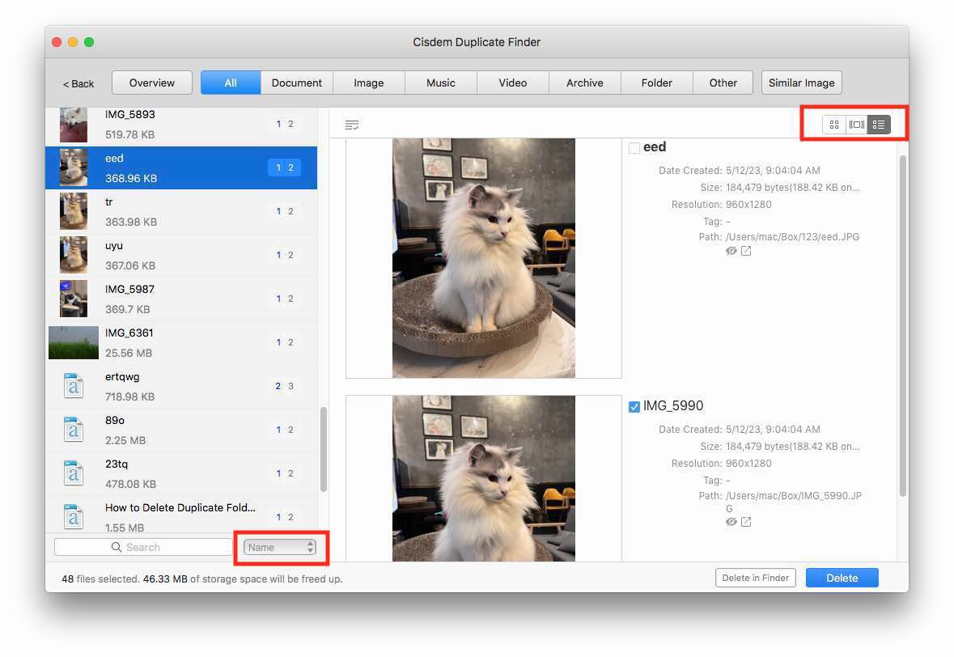Open the Music category tab

pyautogui.click(x=440, y=83)
